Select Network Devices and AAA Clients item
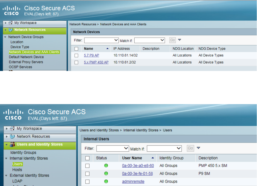This screenshot has width=257, height=186. [x=34, y=52]
